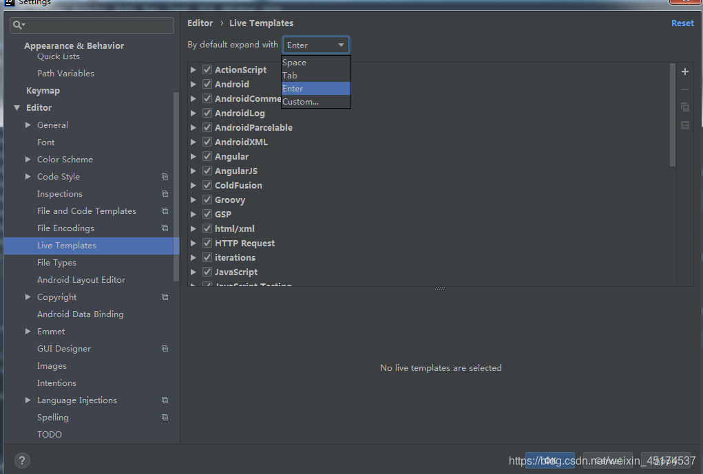The height and width of the screenshot is (474, 703).
Task: Open Android Layout Editor settings
Action: [81, 279]
